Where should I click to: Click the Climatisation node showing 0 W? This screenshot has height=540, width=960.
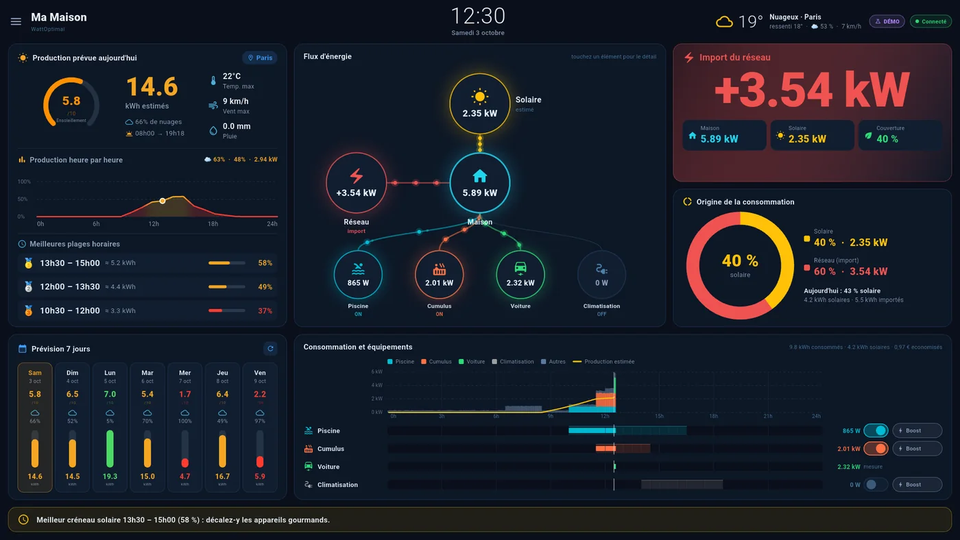pyautogui.click(x=601, y=275)
